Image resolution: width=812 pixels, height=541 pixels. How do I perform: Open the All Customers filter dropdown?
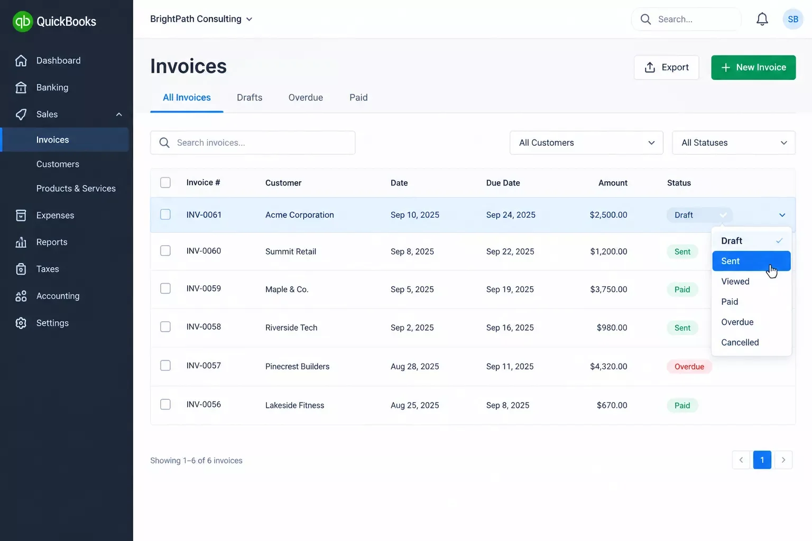point(586,143)
